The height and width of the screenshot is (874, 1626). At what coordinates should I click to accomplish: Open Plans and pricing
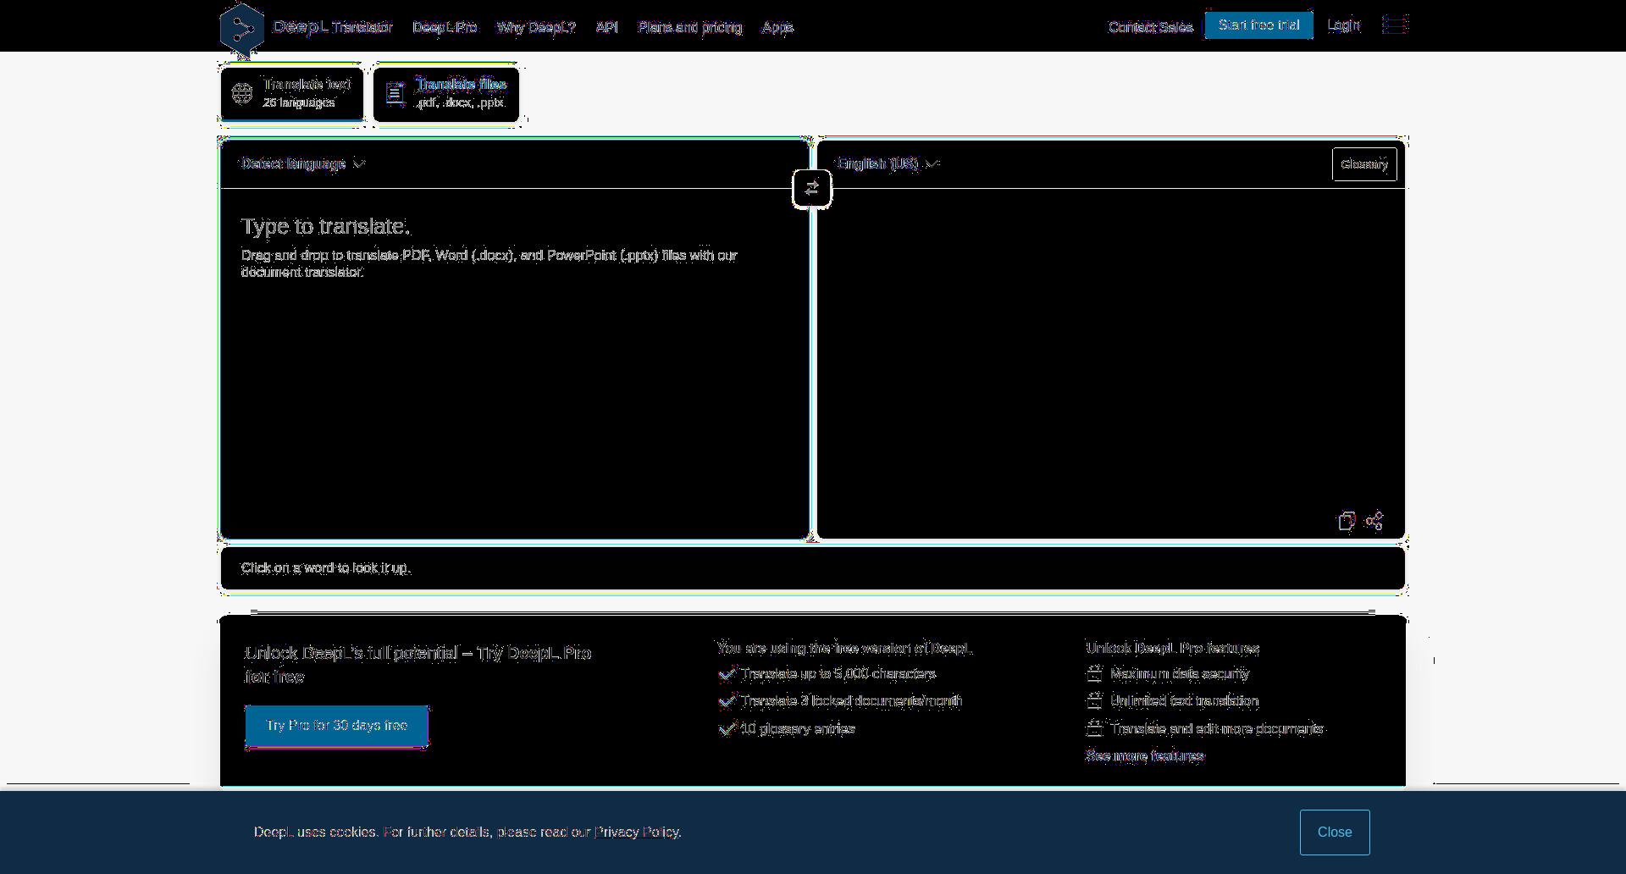pyautogui.click(x=690, y=27)
